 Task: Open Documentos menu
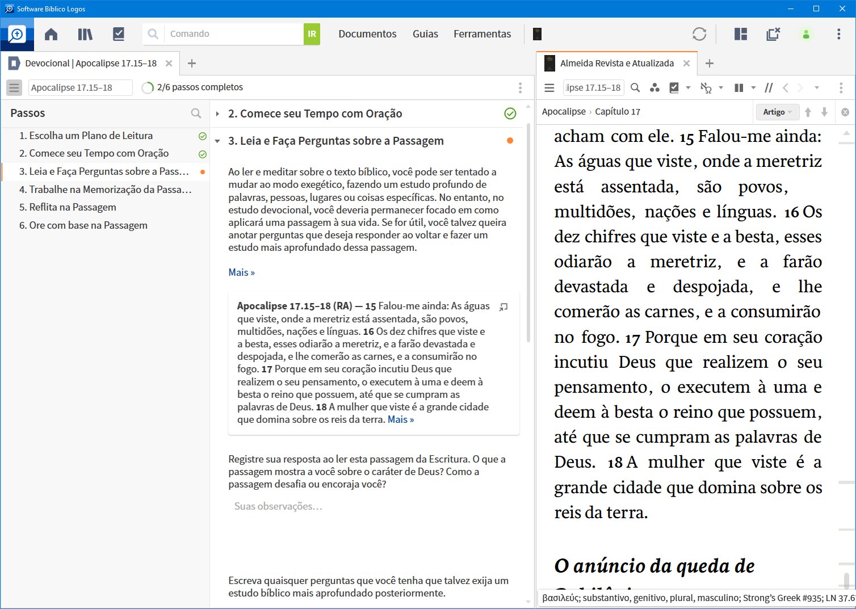coord(367,34)
